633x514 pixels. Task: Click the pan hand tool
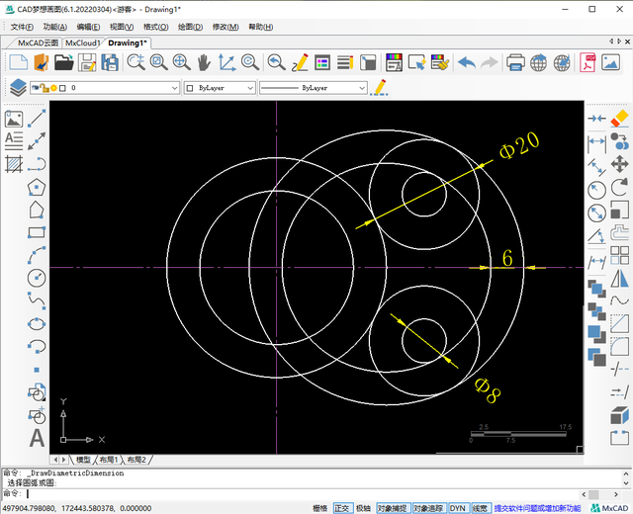(x=204, y=62)
